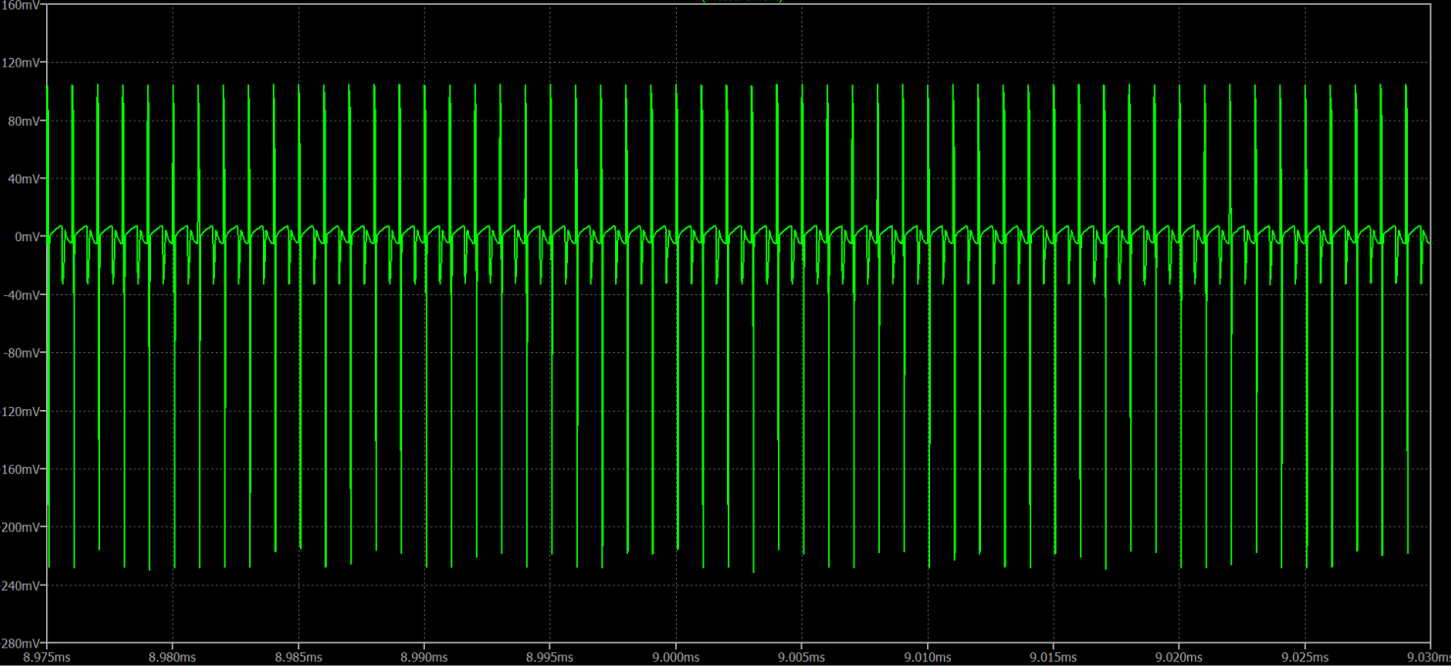Select the 8.980ms time axis label

coord(173,656)
